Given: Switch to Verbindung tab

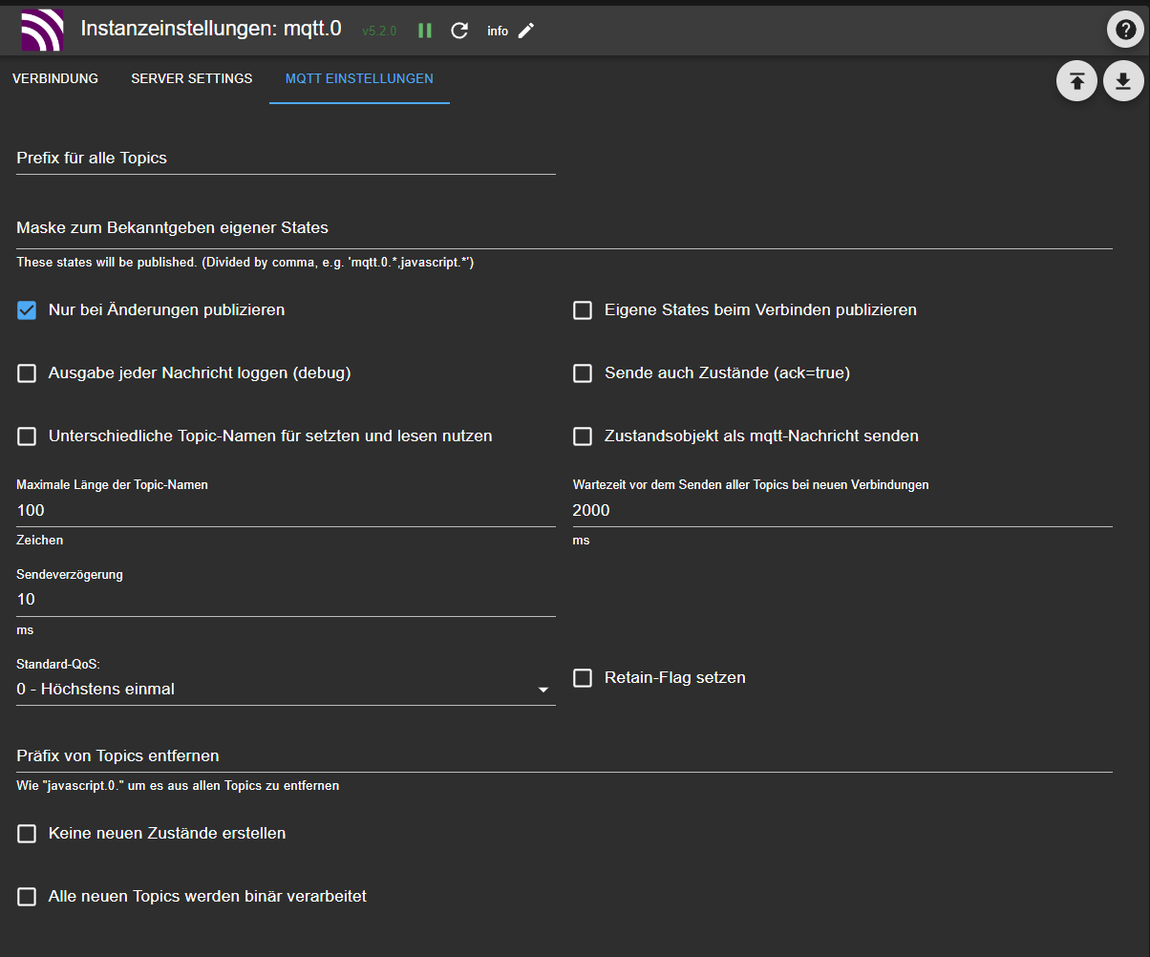Looking at the screenshot, I should pyautogui.click(x=55, y=78).
